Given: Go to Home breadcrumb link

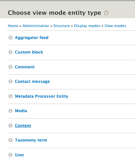Looking at the screenshot, I should coord(13,26).
